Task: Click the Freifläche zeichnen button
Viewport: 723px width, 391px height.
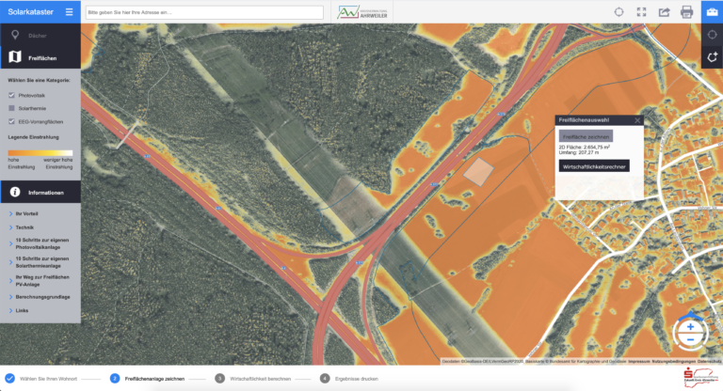Action: pos(586,137)
